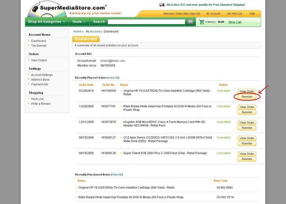Click View All next to Recently Placed Orders

113,78
